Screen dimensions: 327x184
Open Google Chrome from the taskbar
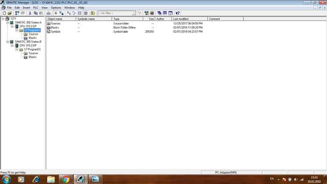66,179
